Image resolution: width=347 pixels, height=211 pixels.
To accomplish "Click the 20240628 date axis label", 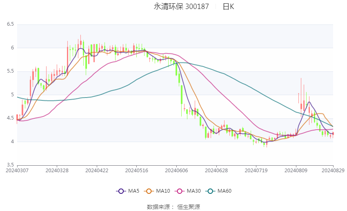I will tap(216, 171).
